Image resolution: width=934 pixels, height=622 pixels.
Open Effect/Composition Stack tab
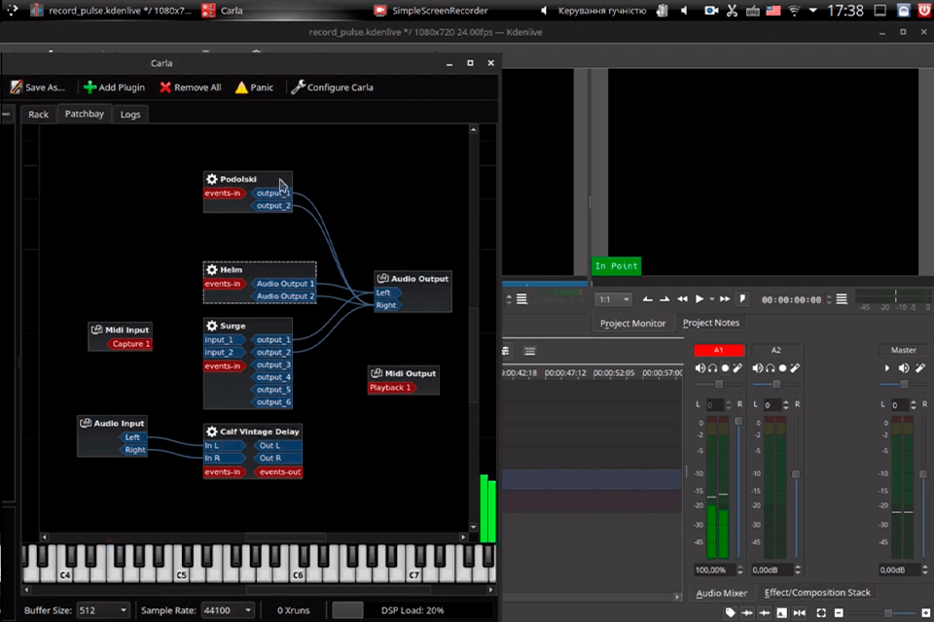[816, 592]
